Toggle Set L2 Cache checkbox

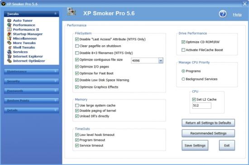tap(194, 100)
